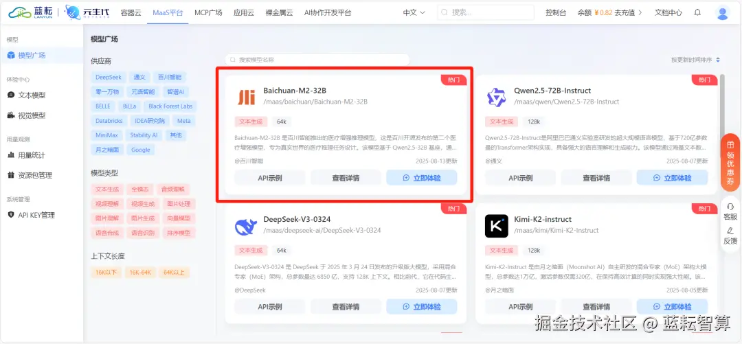Click the /maas/kimi/Kimi-K2-Instruct path text

point(556,231)
